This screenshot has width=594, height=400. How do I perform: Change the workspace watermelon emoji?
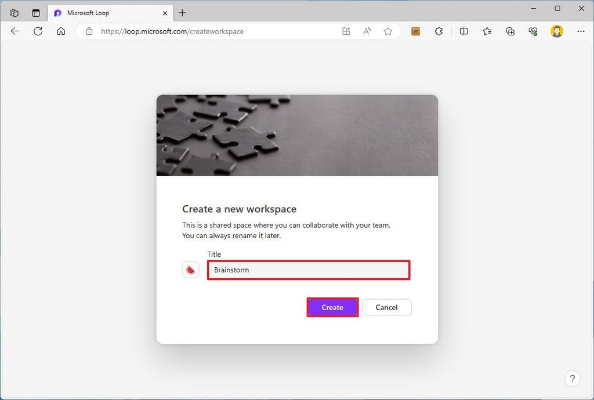coord(191,270)
